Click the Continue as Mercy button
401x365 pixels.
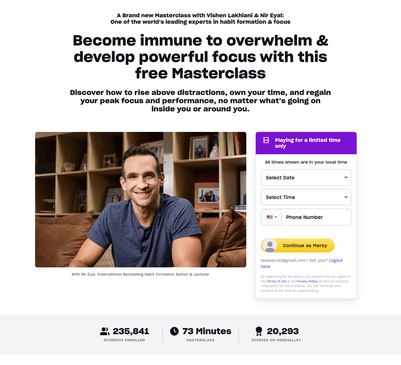[x=298, y=245]
